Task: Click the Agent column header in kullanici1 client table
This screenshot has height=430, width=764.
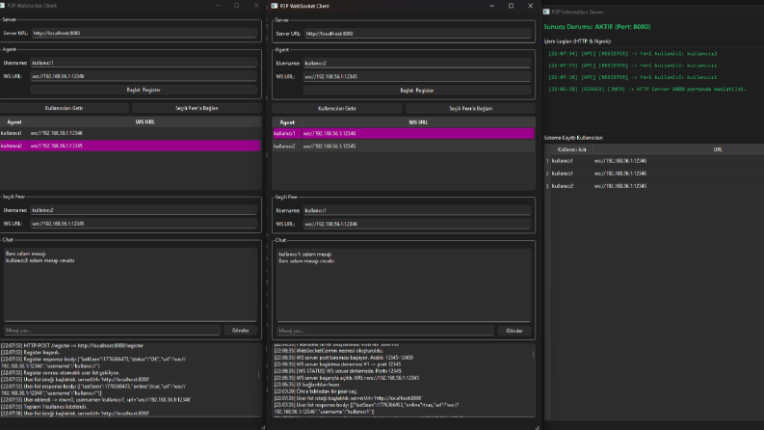Action: click(x=14, y=121)
